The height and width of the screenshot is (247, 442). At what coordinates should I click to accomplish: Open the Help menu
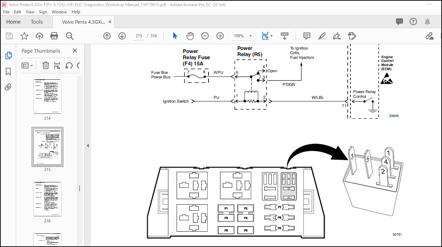pos(76,12)
